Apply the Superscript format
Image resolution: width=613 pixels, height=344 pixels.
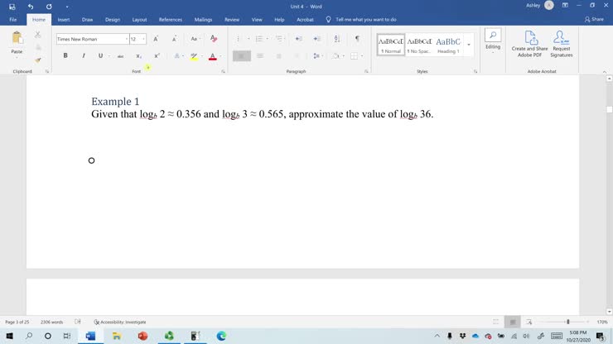pos(157,56)
